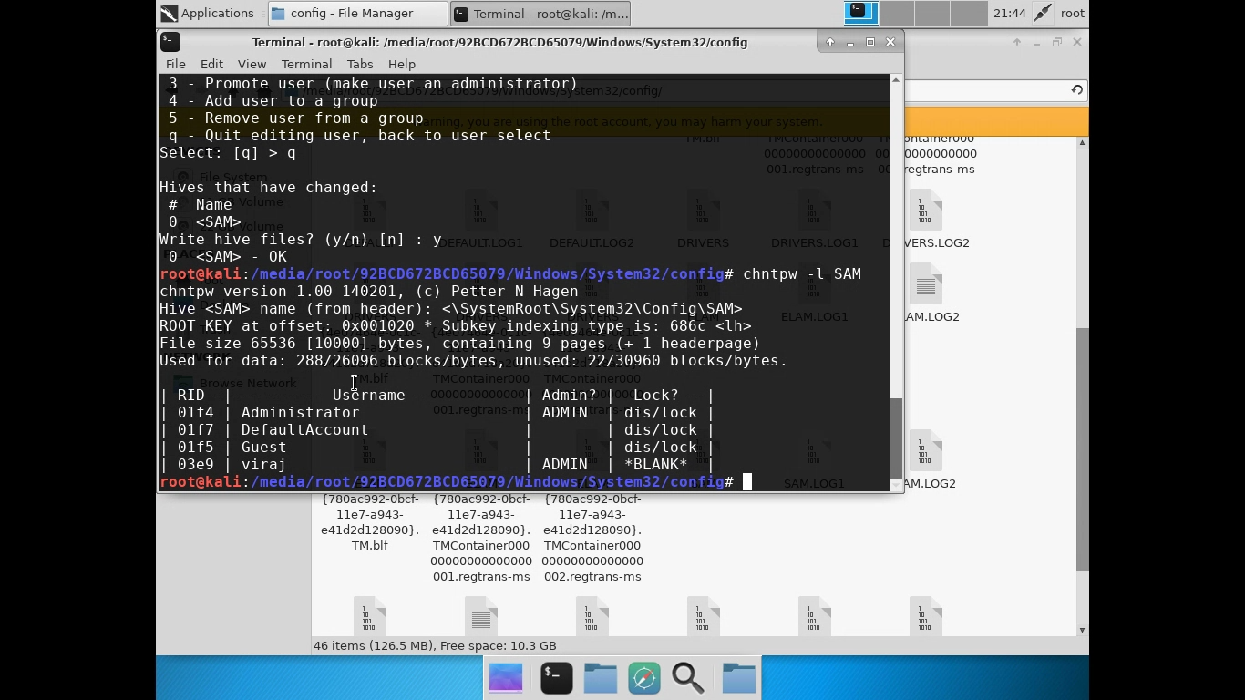Select the Terminal - root@kali taskbar button
The height and width of the screenshot is (700, 1245).
coord(540,13)
